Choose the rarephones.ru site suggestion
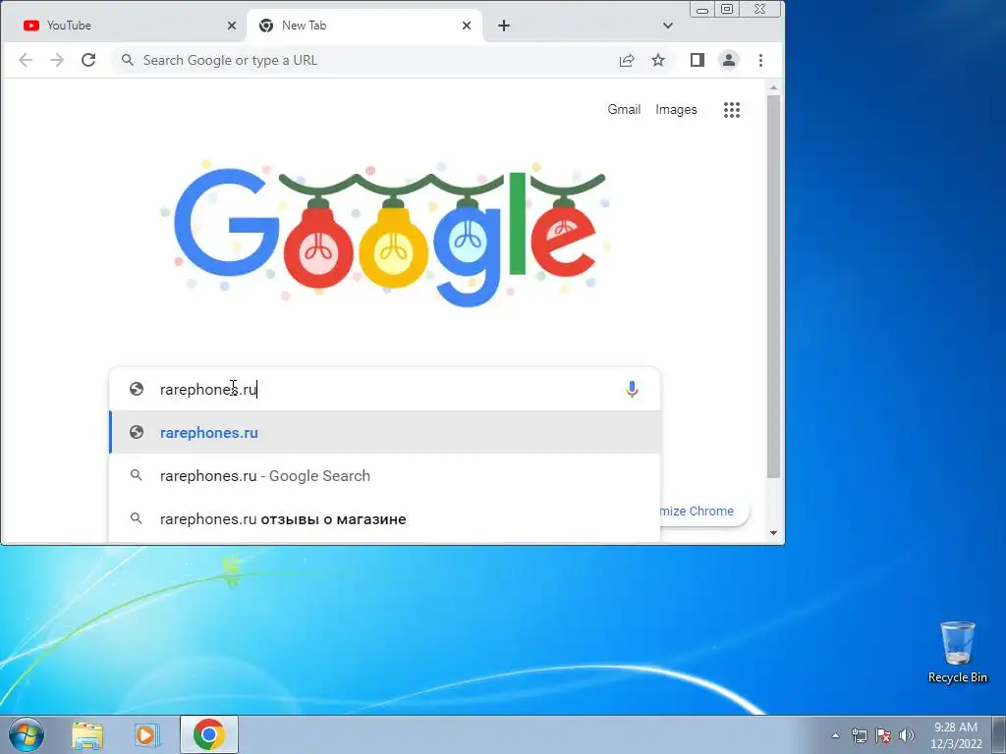 pos(385,433)
